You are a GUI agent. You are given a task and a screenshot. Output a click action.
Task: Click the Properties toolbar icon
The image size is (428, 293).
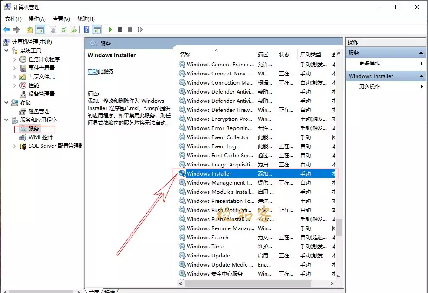(x=53, y=29)
